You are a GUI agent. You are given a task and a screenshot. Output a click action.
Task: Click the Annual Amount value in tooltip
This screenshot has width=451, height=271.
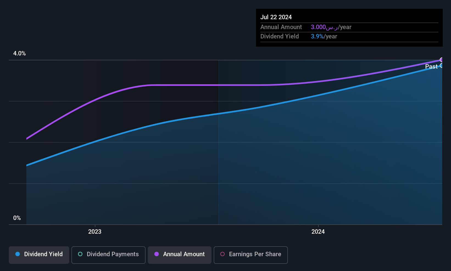pyautogui.click(x=331, y=27)
